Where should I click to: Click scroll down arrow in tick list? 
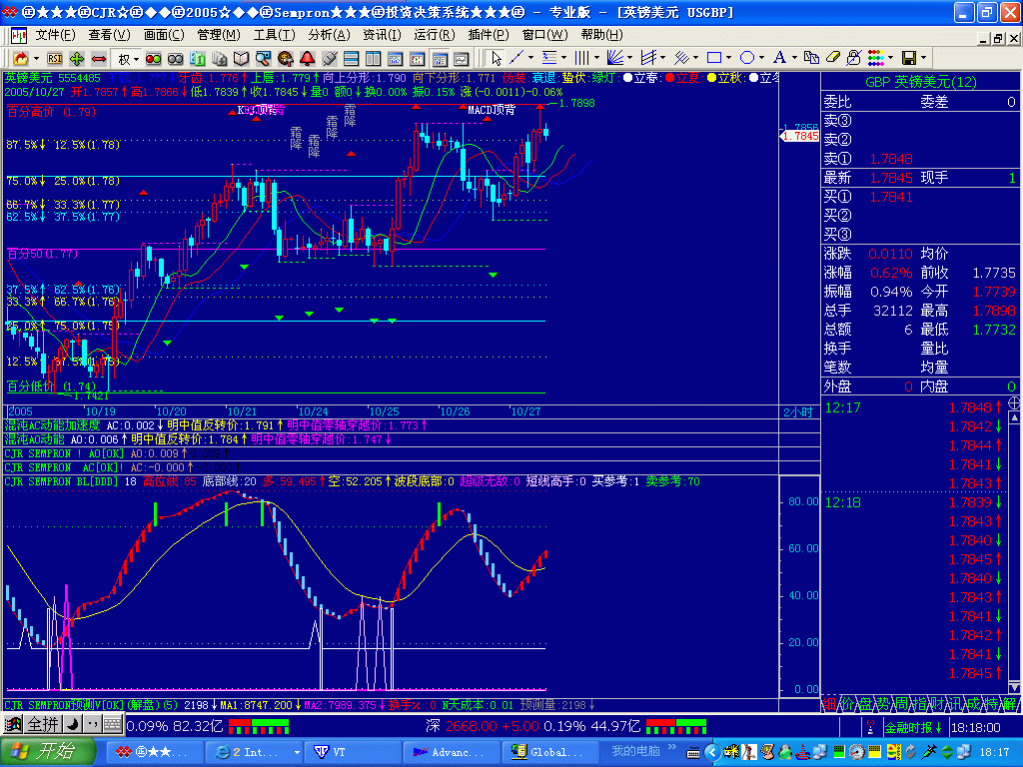point(1015,687)
